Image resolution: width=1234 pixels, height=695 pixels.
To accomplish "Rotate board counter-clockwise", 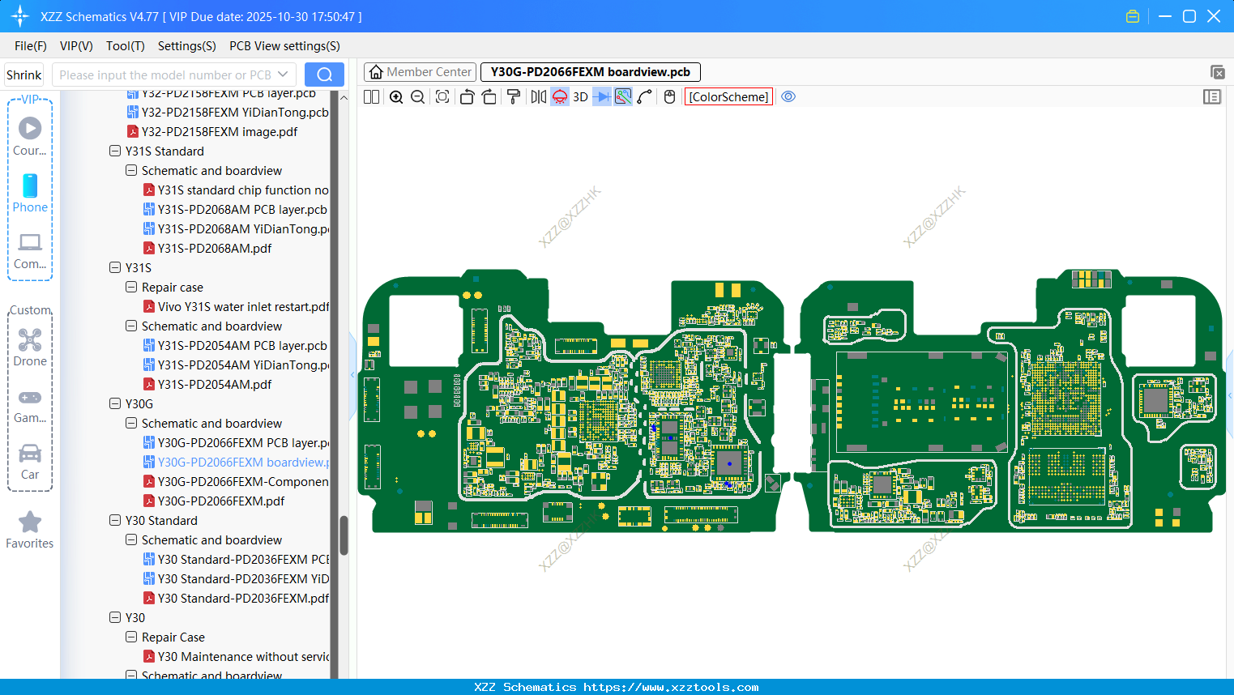I will click(x=467, y=97).
